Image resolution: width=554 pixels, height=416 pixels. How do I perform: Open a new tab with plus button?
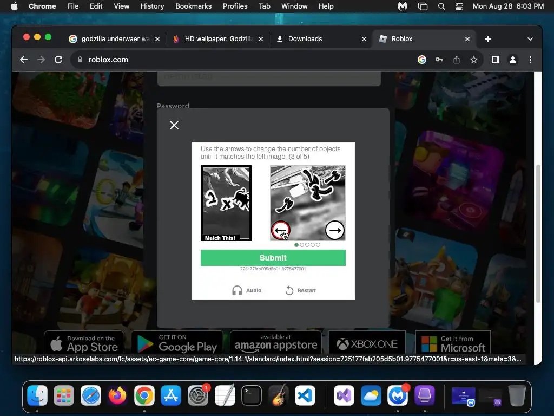pos(488,39)
